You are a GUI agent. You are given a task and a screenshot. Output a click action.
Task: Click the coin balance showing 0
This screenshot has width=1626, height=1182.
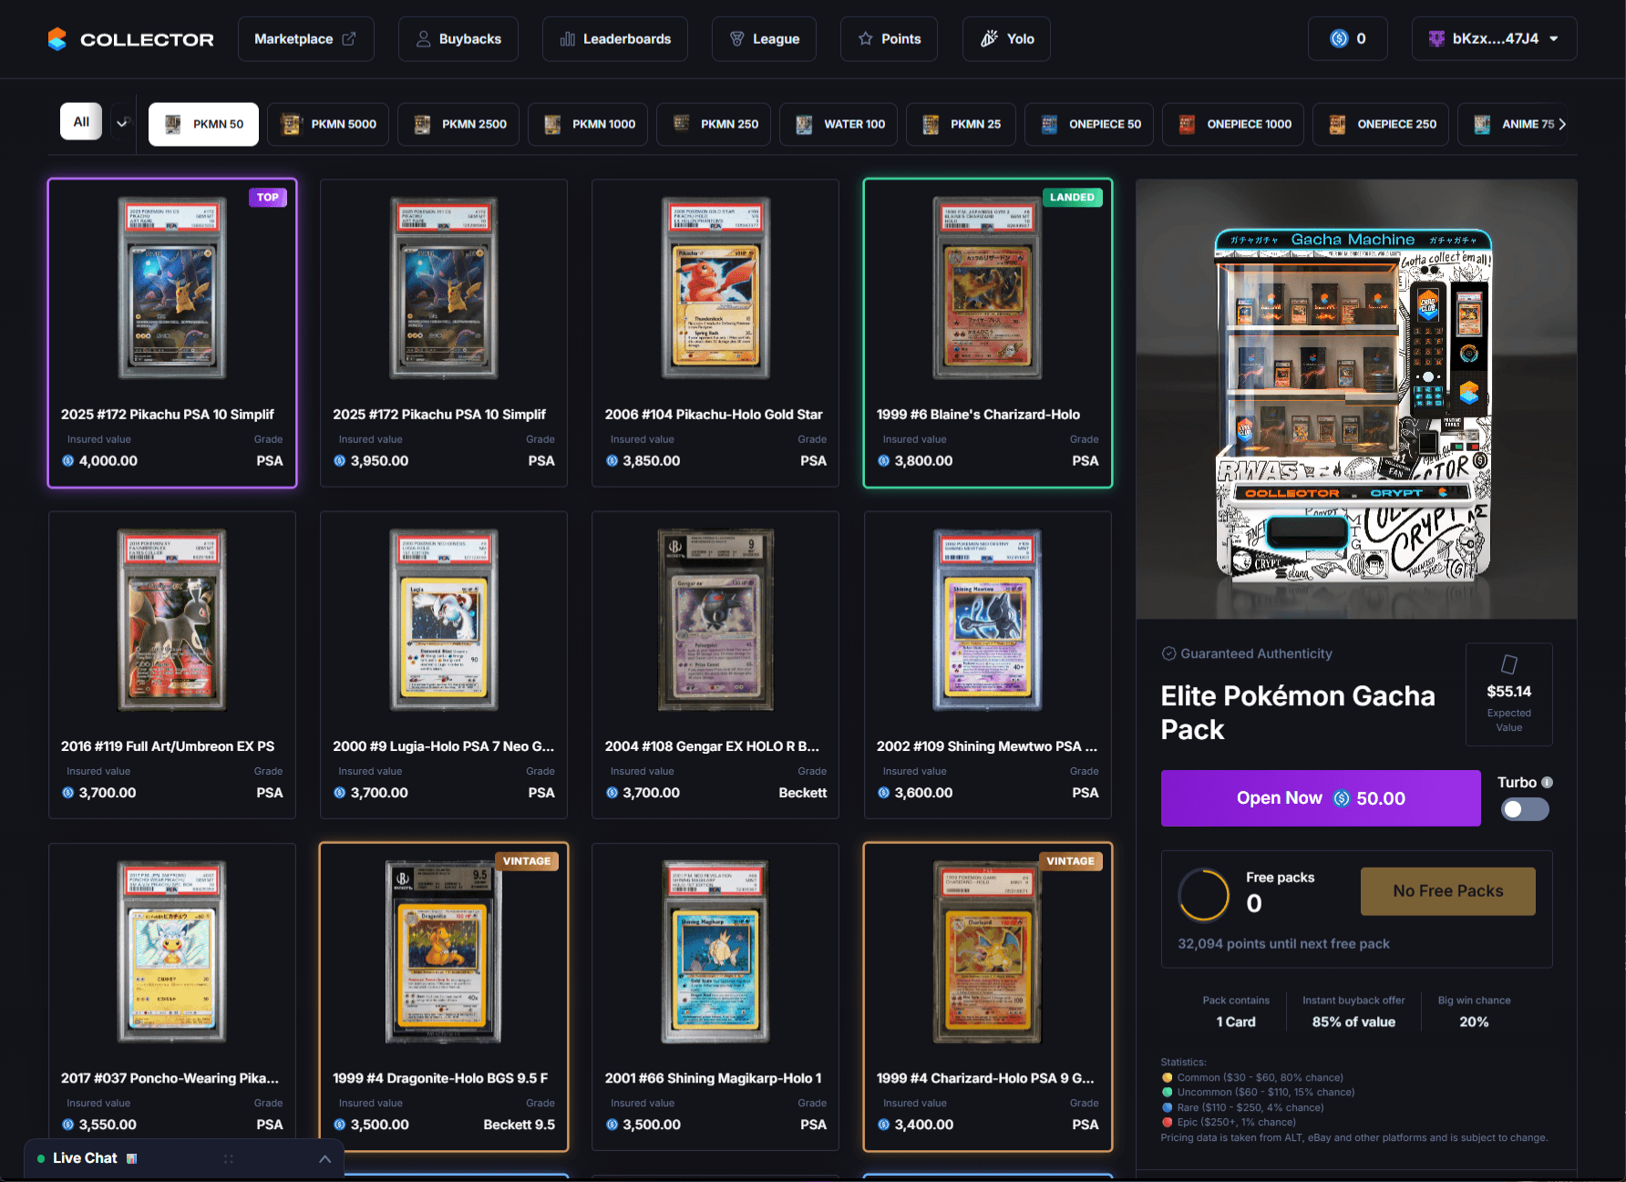point(1348,38)
